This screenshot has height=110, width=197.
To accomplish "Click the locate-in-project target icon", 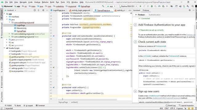I will click(x=35, y=10).
